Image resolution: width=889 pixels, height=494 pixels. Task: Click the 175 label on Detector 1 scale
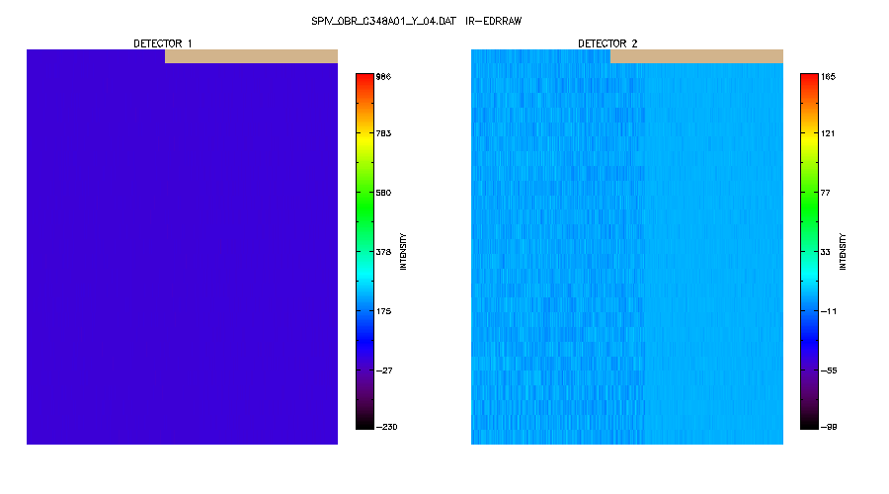383,311
